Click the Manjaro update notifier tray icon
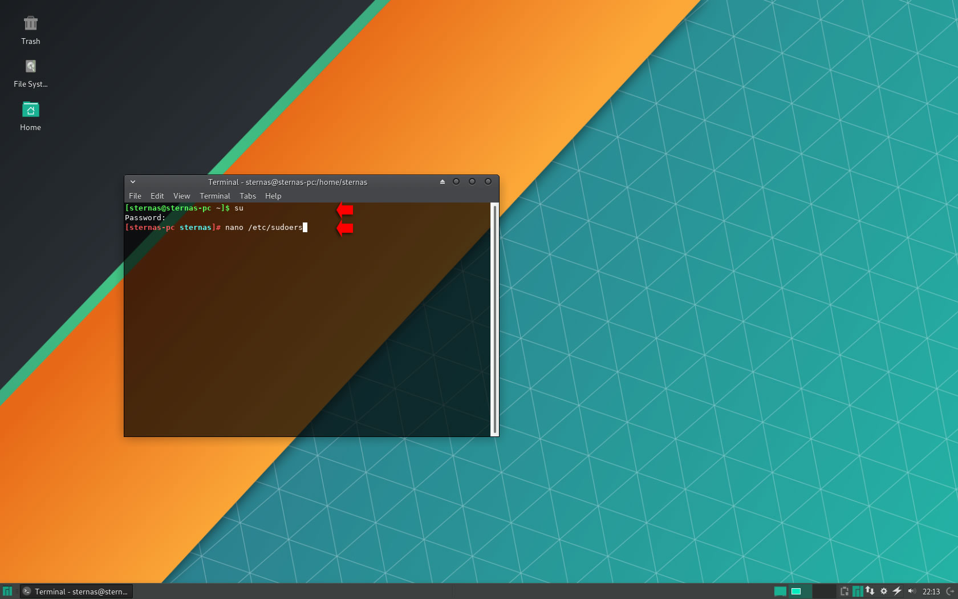 pyautogui.click(x=857, y=592)
